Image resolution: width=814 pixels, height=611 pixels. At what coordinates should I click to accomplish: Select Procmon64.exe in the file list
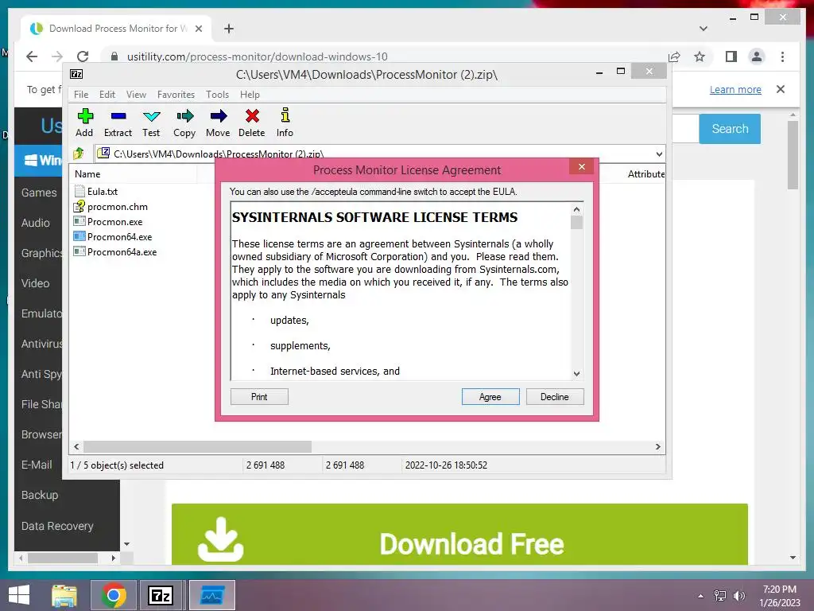[x=113, y=236]
